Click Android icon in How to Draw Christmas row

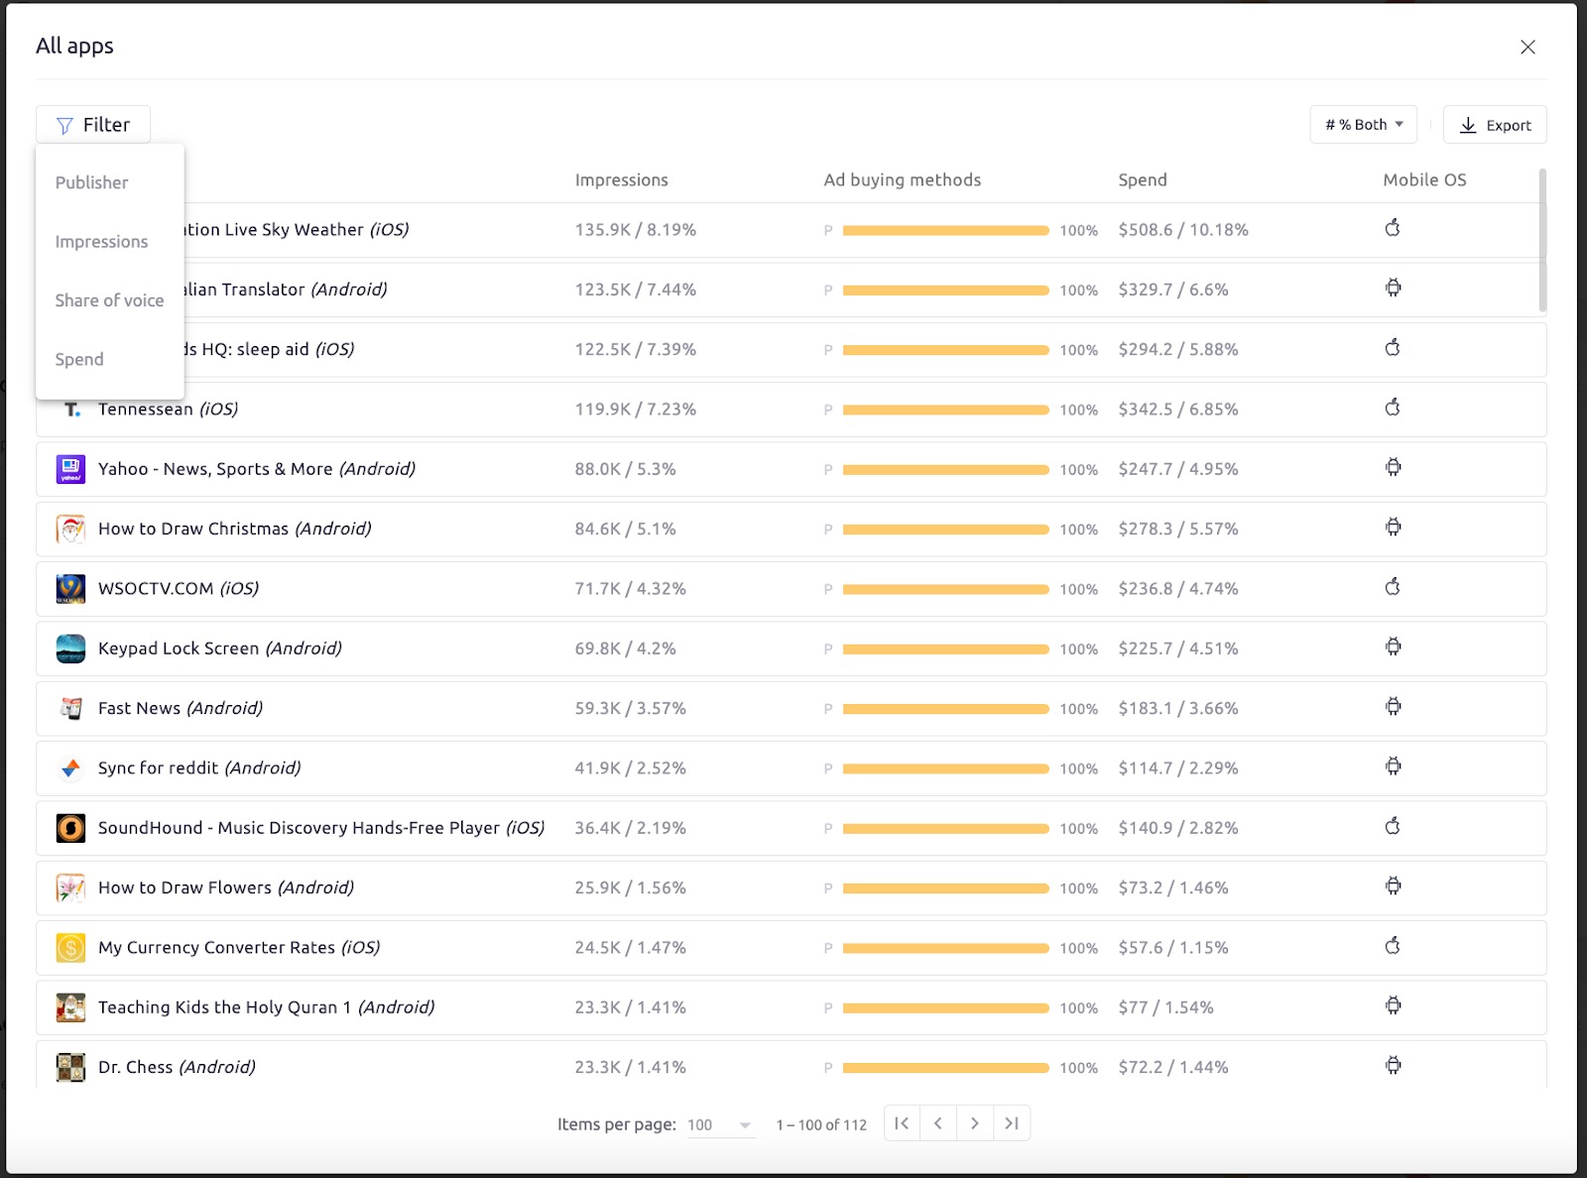(x=1394, y=527)
